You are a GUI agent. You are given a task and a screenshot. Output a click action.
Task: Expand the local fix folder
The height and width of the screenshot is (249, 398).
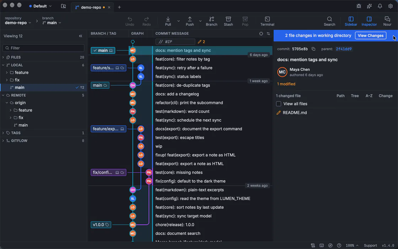(x=7, y=80)
